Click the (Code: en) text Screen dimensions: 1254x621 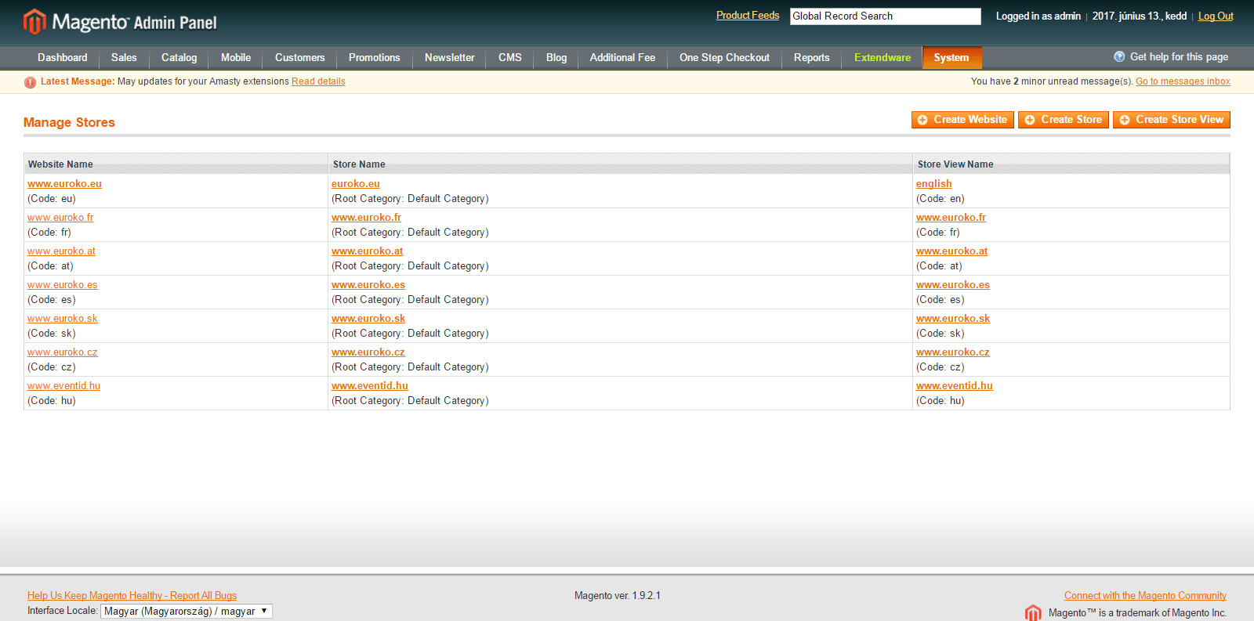(940, 199)
